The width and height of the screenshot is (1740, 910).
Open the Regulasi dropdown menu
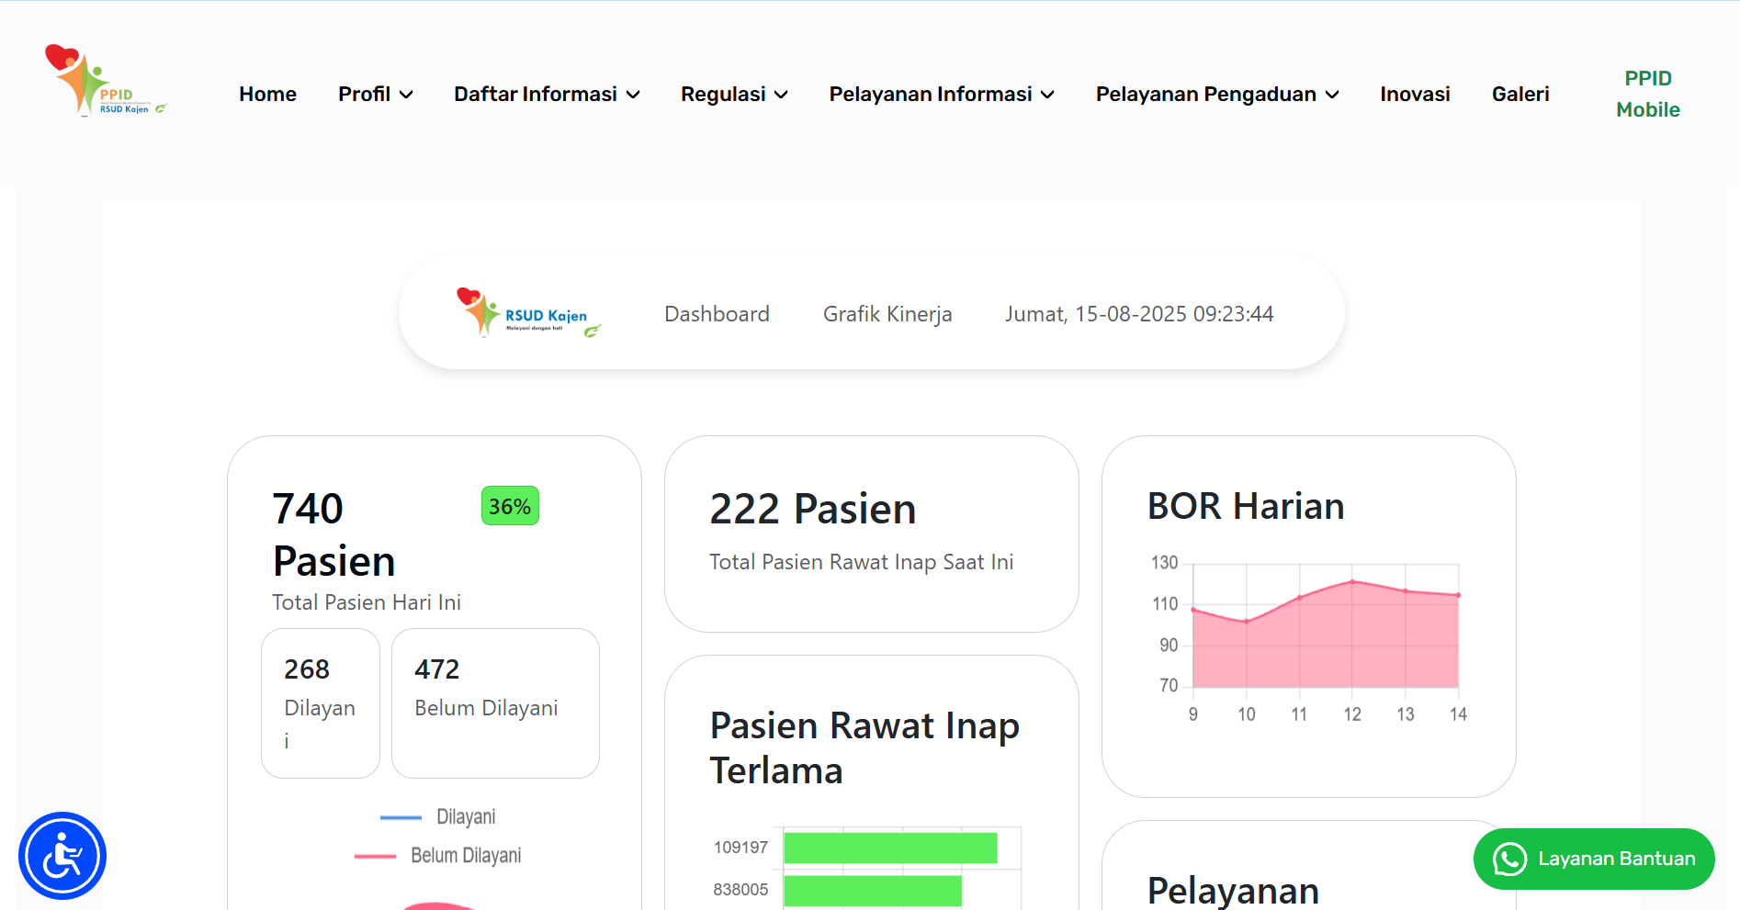[x=734, y=94]
